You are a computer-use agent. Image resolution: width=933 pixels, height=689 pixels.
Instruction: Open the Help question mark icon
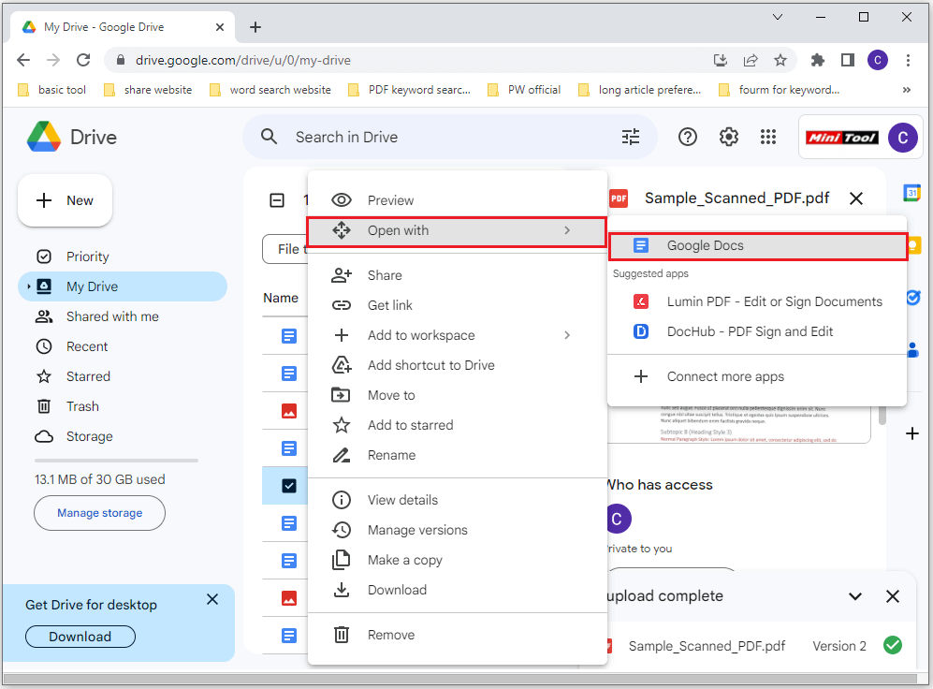pos(687,137)
